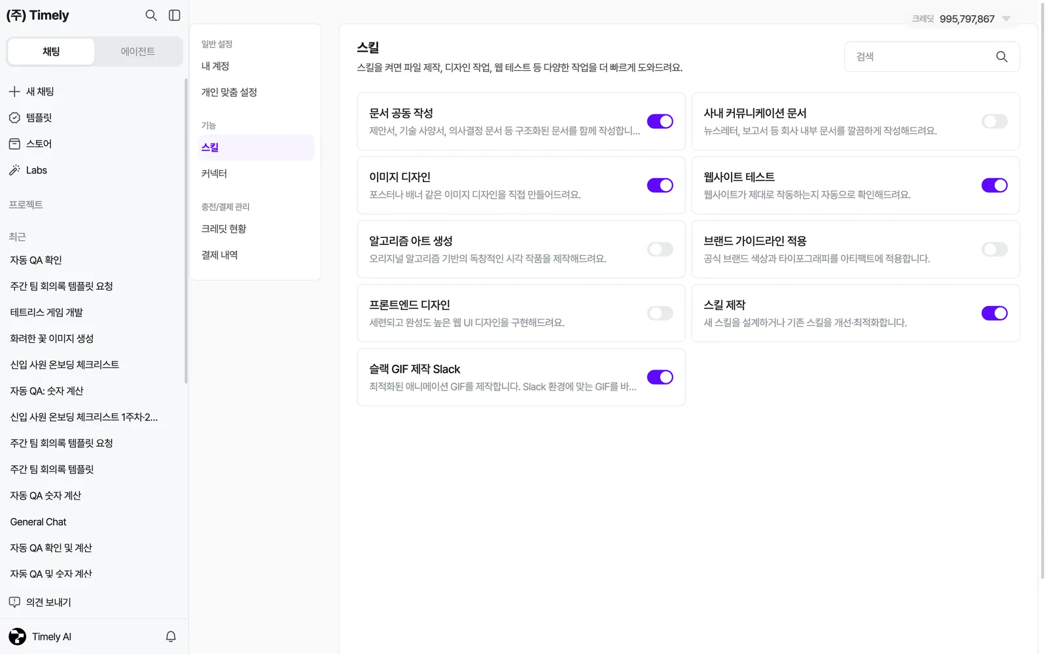
Task: Click the magnifier icon in skill search box
Action: 1002,57
